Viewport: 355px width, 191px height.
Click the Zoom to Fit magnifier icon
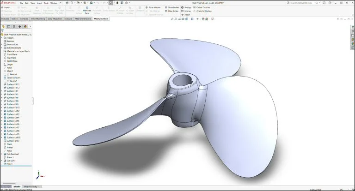tap(172, 19)
